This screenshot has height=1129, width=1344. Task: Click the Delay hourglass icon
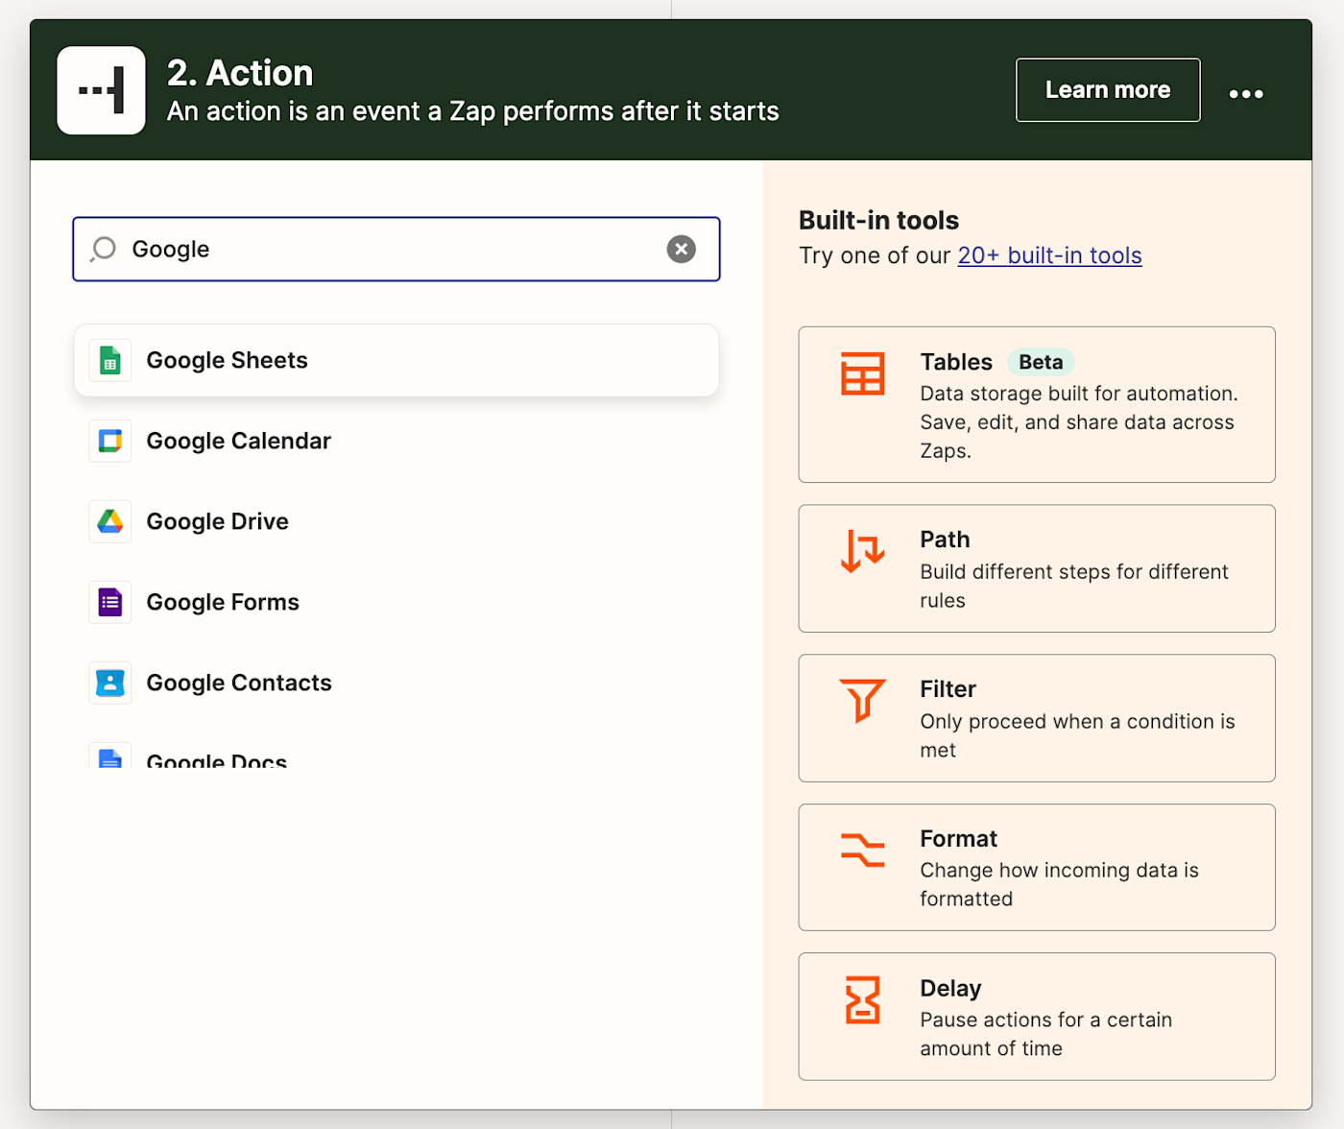coord(862,1000)
